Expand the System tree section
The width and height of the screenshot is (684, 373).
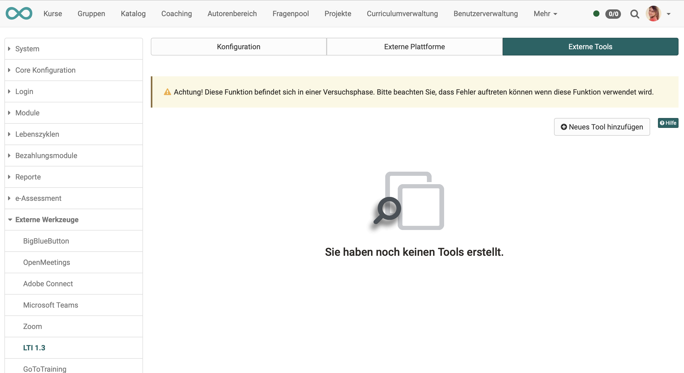[x=27, y=49]
